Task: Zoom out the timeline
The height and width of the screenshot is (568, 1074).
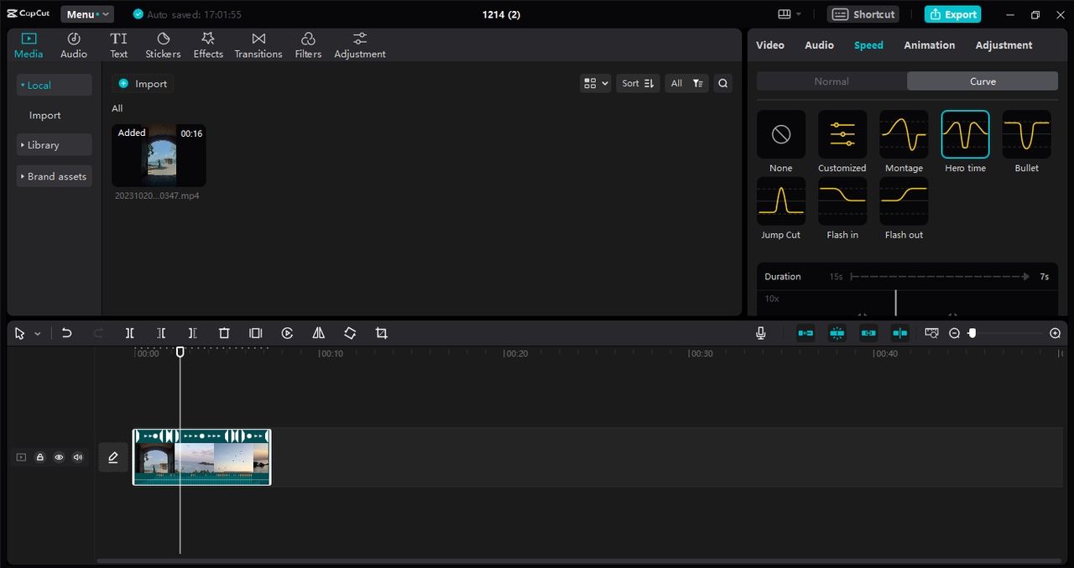Action: click(x=954, y=333)
